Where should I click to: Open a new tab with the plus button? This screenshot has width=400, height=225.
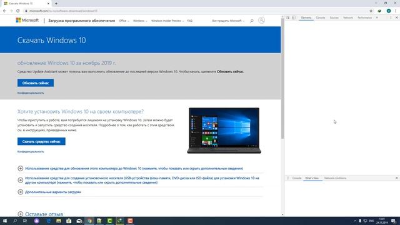[x=56, y=4]
